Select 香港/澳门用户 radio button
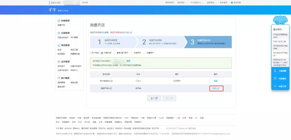 coord(115,53)
